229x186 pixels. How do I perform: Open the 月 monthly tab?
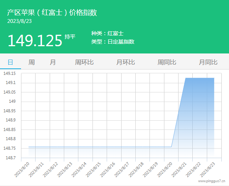(x=53, y=62)
